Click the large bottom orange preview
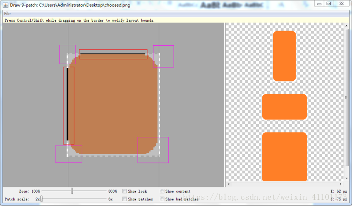 tap(284, 157)
